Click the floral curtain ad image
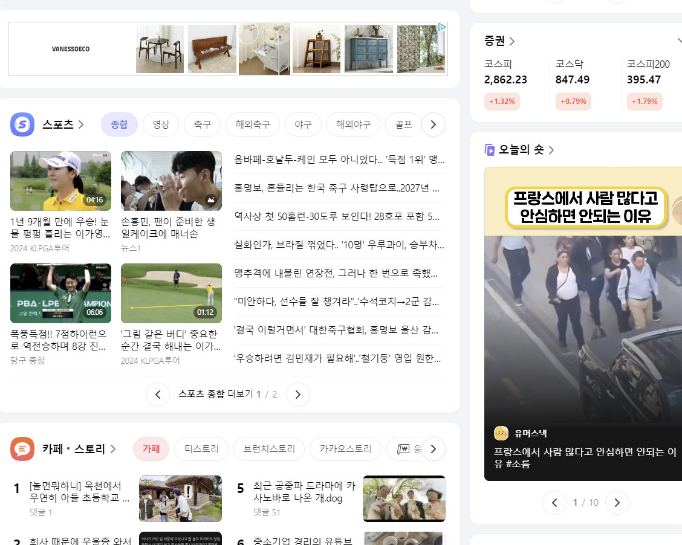682x545 pixels. click(x=421, y=49)
